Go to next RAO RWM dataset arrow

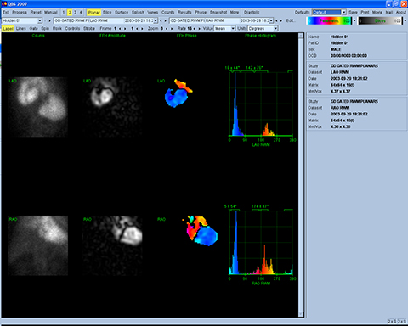pyautogui.click(x=280, y=20)
